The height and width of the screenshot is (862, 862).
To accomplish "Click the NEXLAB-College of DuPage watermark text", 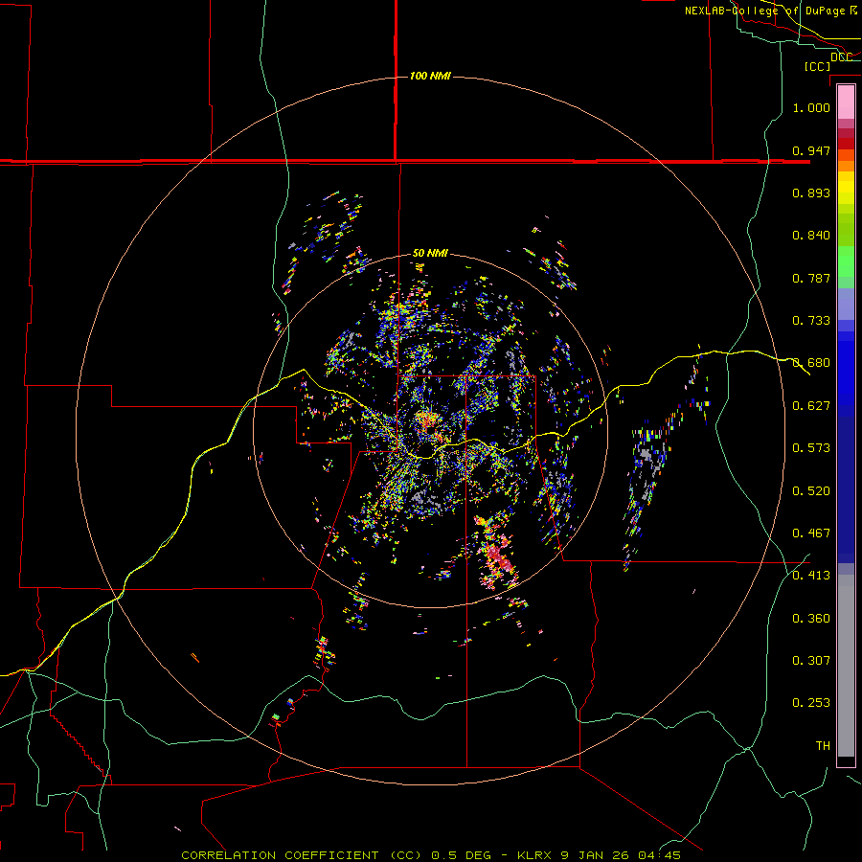I will point(770,11).
